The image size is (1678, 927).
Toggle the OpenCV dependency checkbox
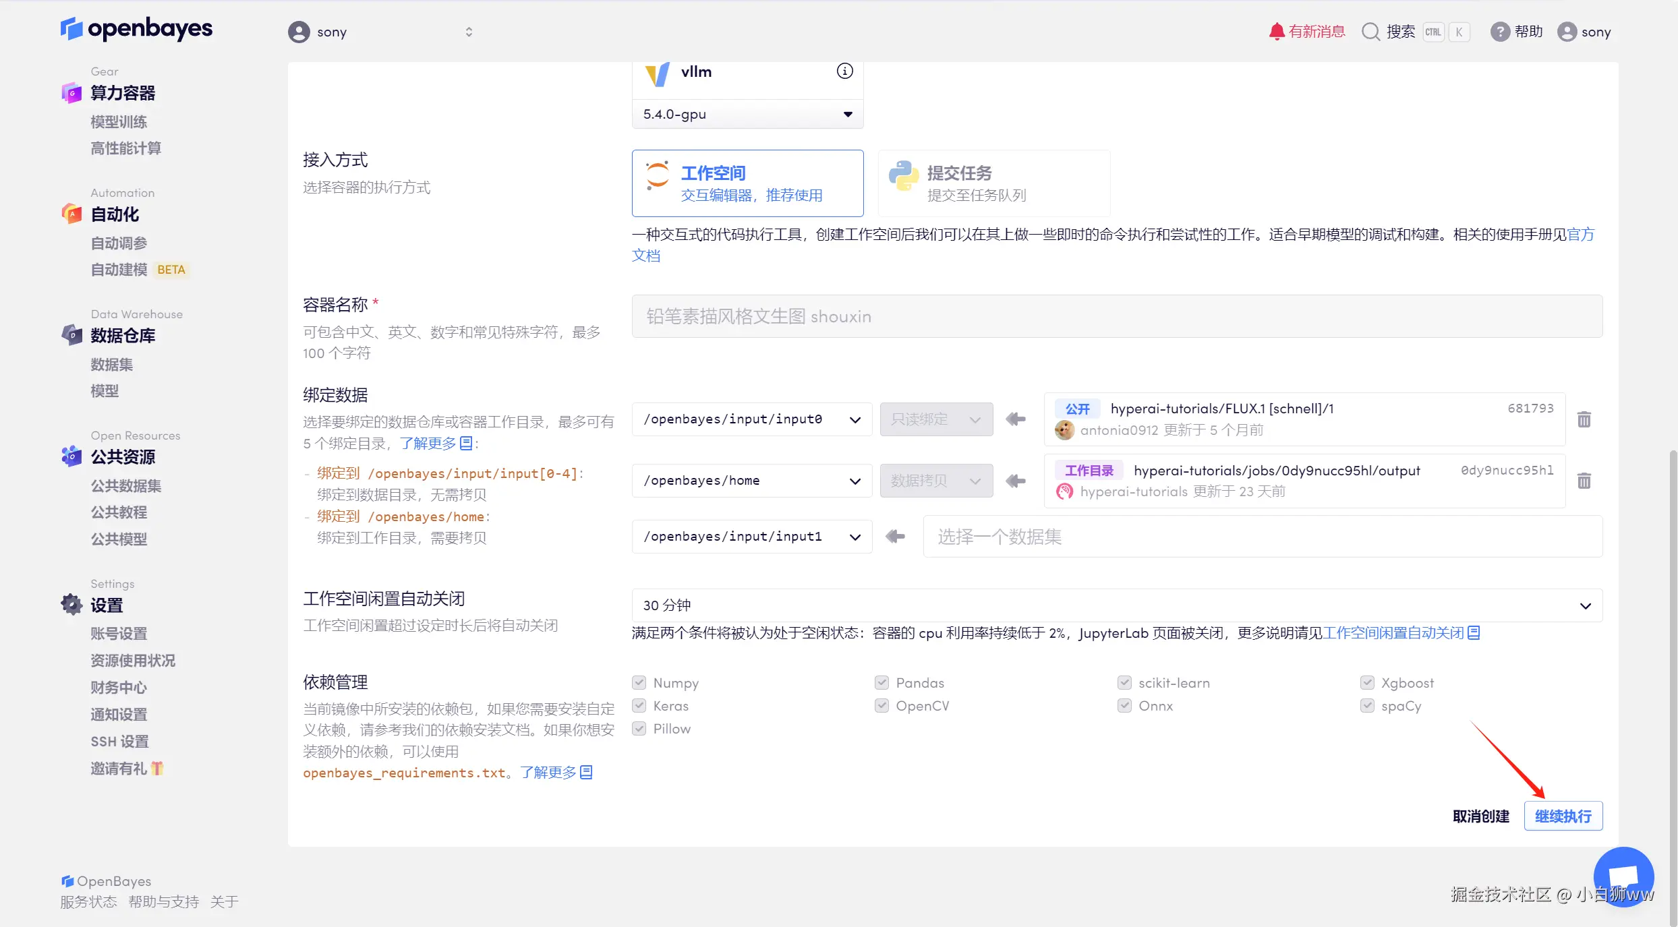[881, 706]
